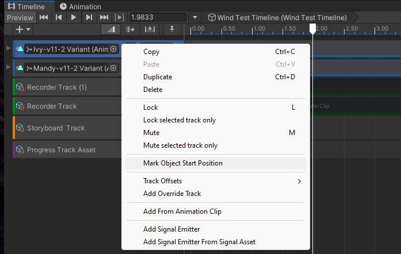Jump to the timeline end
The width and height of the screenshot is (401, 254).
coord(104,18)
